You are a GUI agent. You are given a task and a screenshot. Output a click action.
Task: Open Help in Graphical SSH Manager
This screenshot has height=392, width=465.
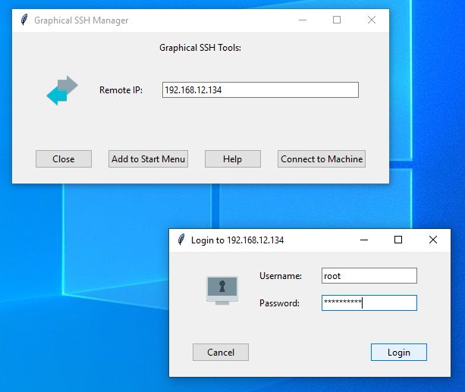pos(232,159)
